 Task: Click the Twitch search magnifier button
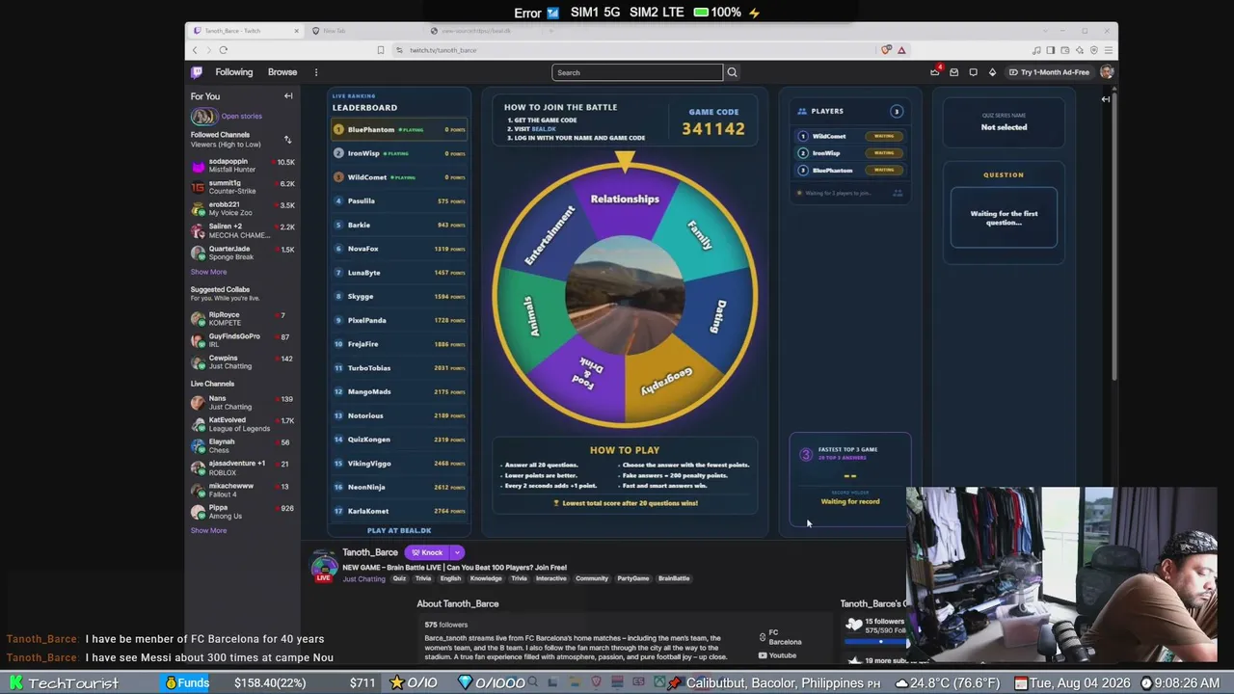coord(732,72)
